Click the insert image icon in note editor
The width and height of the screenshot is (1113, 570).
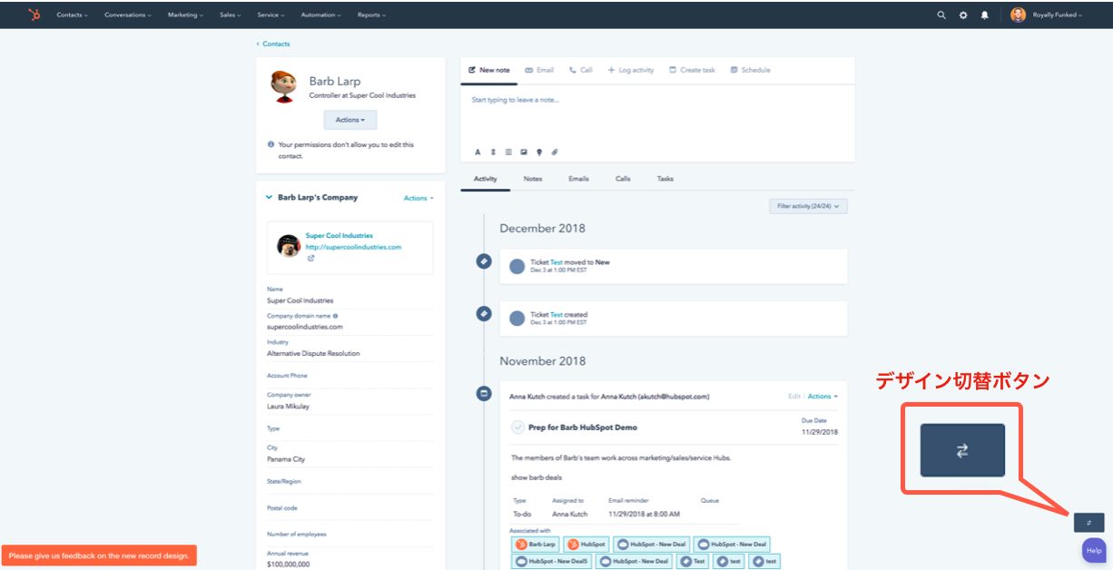[524, 152]
